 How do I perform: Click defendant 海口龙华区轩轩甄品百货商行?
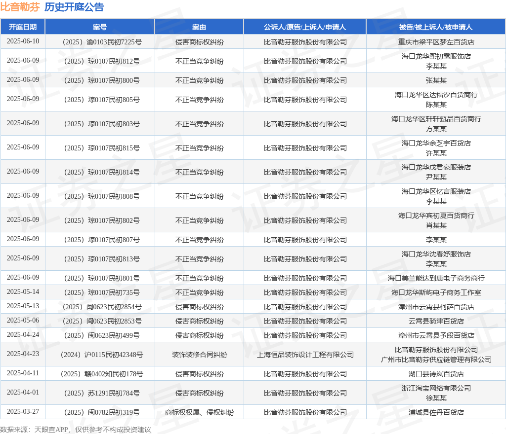(436, 119)
